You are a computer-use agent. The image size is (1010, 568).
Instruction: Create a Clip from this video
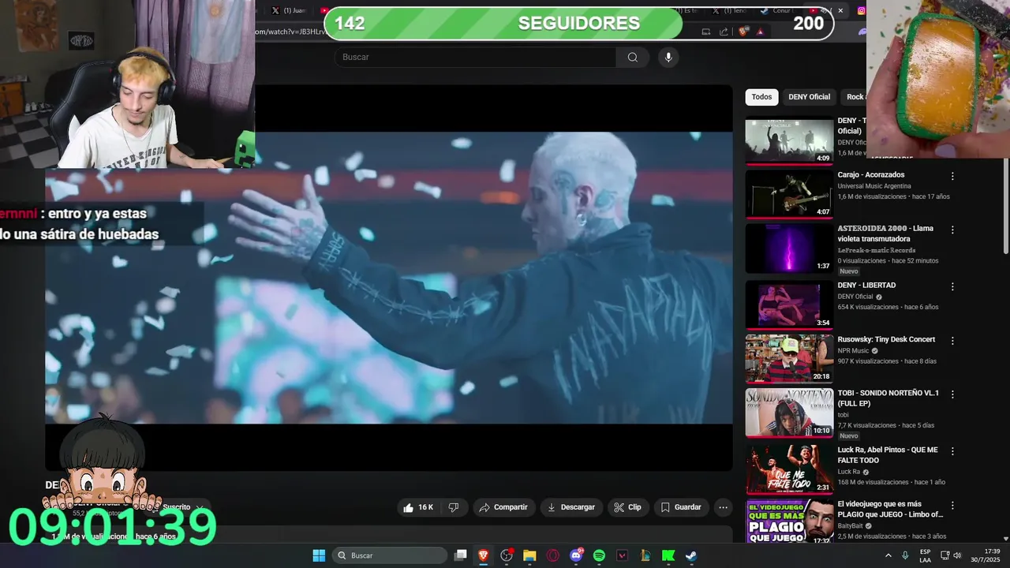click(x=628, y=507)
